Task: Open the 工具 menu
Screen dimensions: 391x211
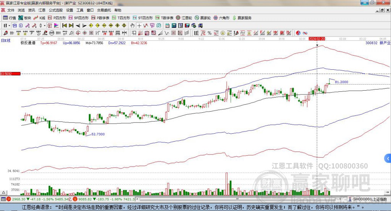Action: point(80,10)
